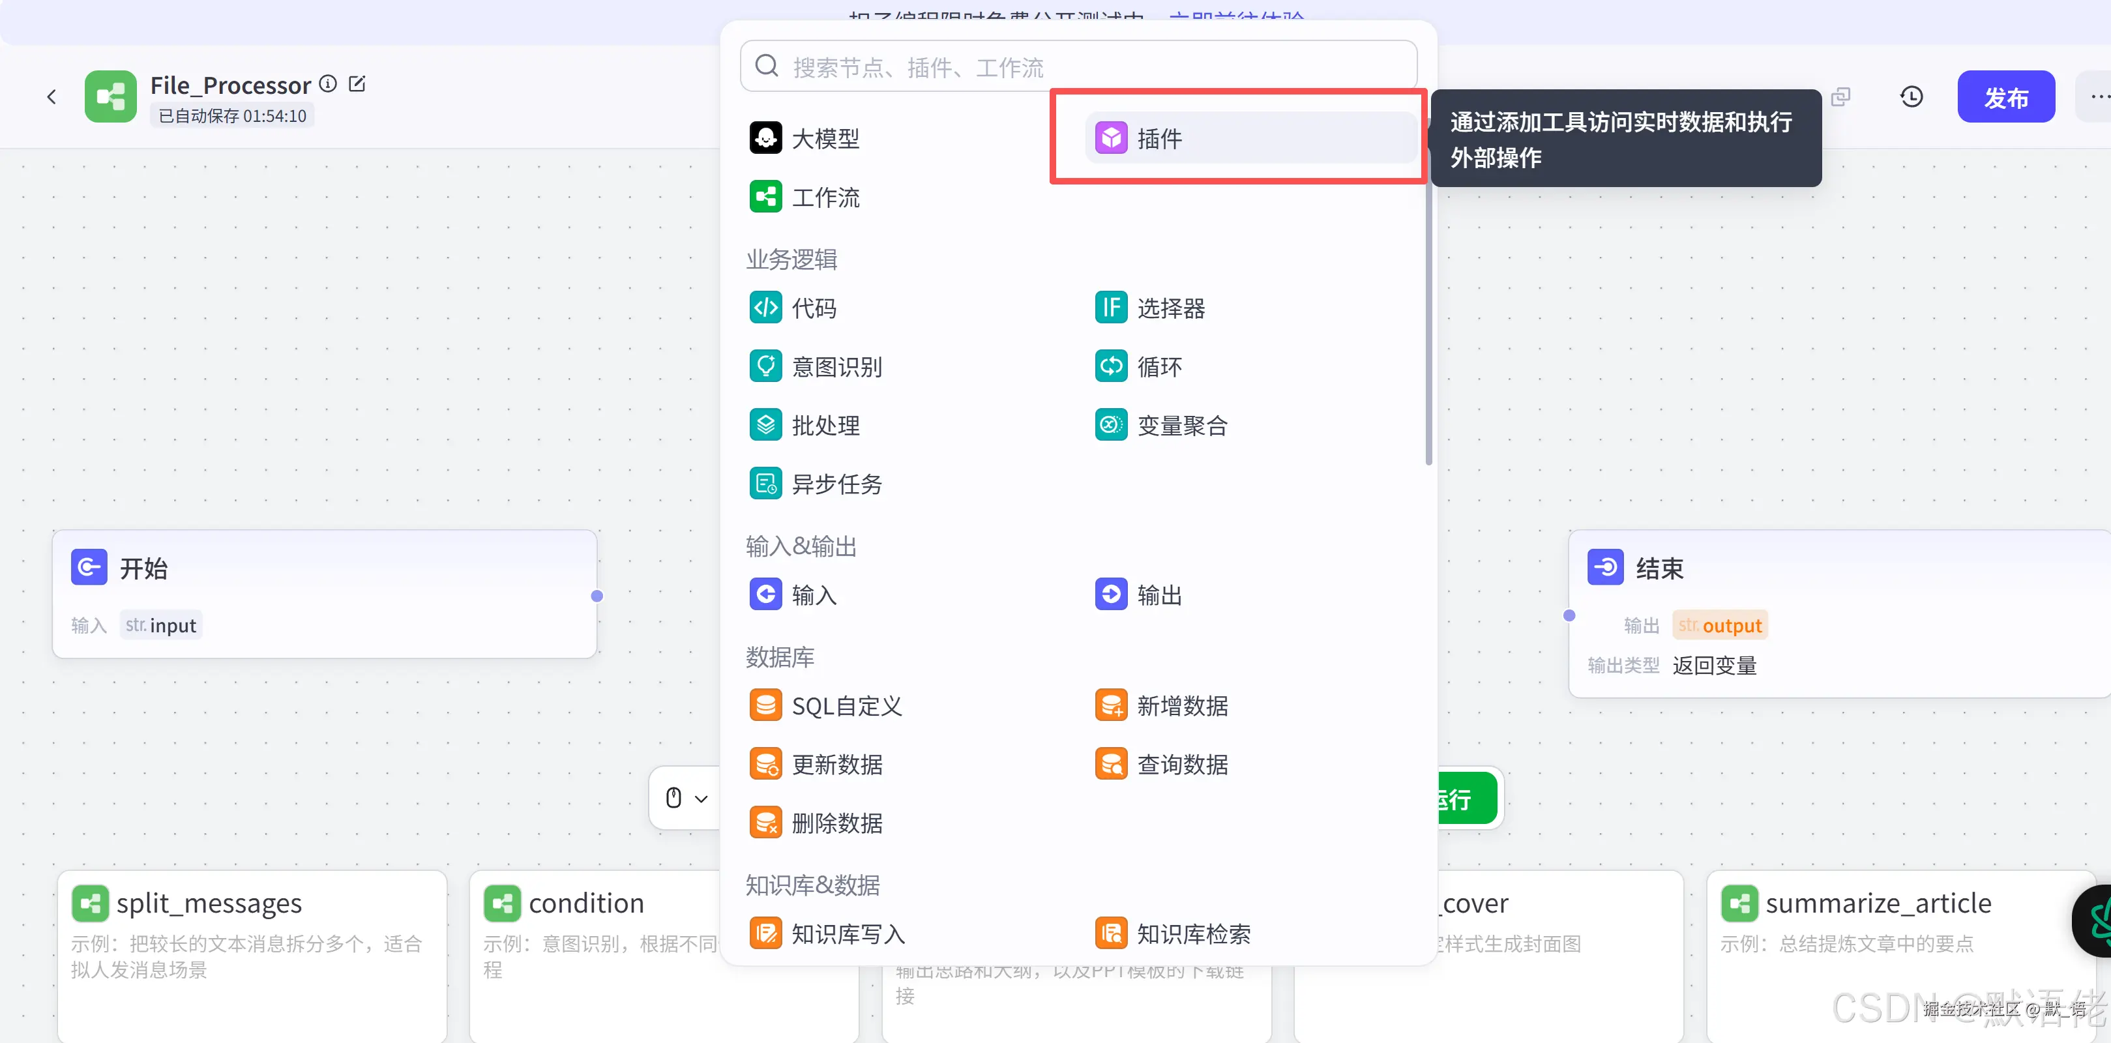The image size is (2111, 1043).
Task: Add an 意图识别 intent recognition node
Action: [x=836, y=366]
